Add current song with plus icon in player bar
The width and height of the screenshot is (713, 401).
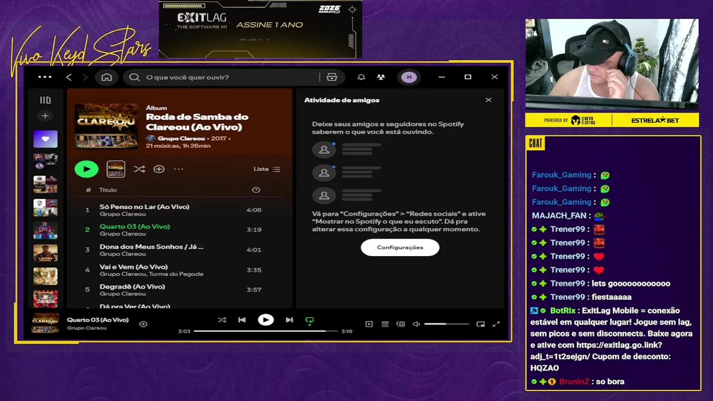(143, 324)
